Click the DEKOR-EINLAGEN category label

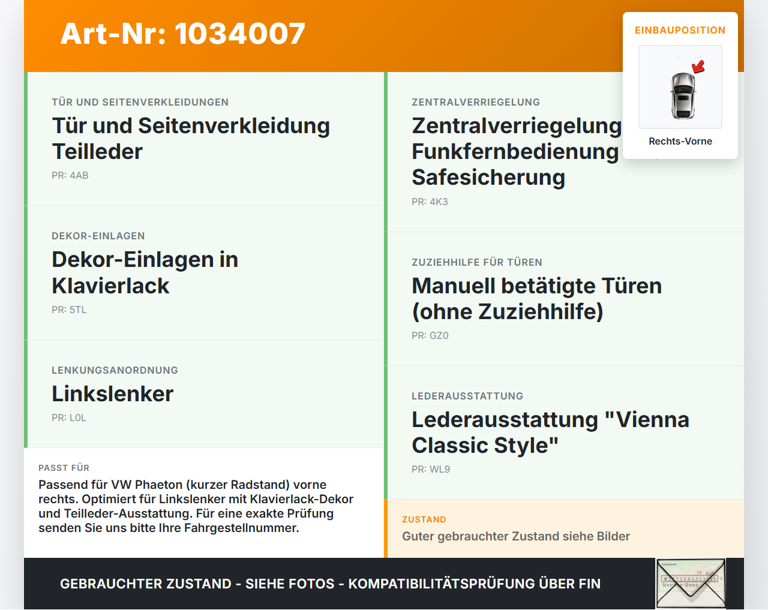tap(98, 236)
